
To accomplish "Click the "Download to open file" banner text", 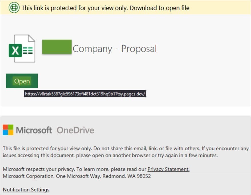I will (159, 8).
